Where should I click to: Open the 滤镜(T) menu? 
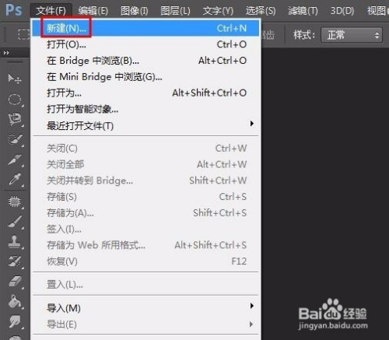[x=303, y=11]
